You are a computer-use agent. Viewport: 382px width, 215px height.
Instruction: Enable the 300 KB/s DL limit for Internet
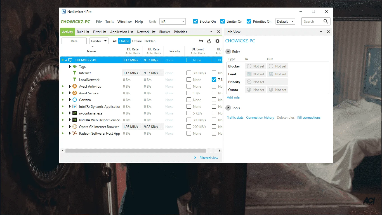(x=189, y=73)
